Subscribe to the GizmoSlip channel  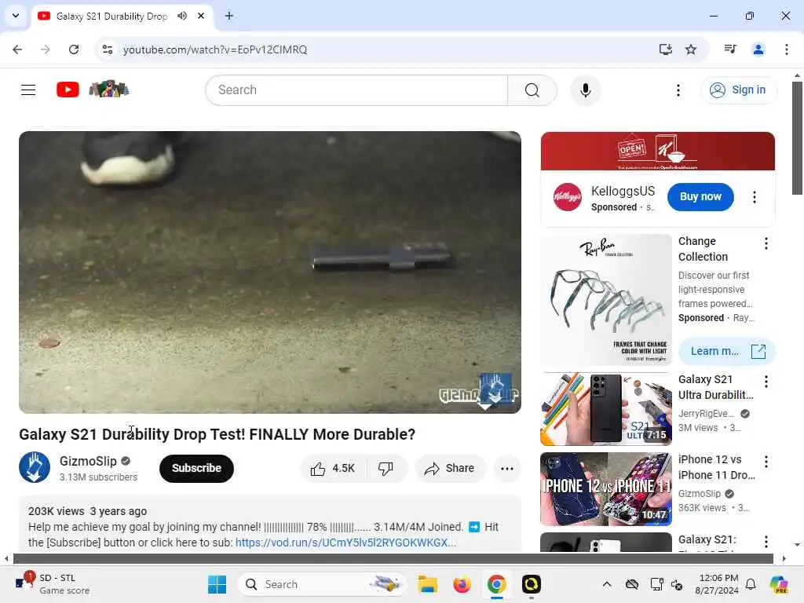click(196, 468)
